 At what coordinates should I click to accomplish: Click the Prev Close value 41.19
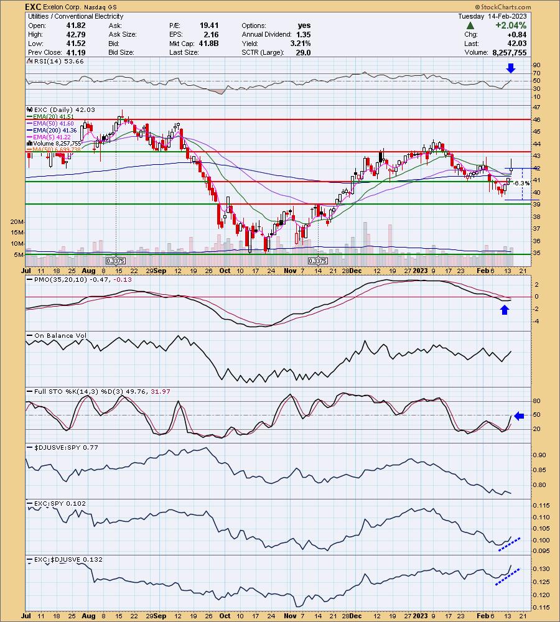[76, 52]
